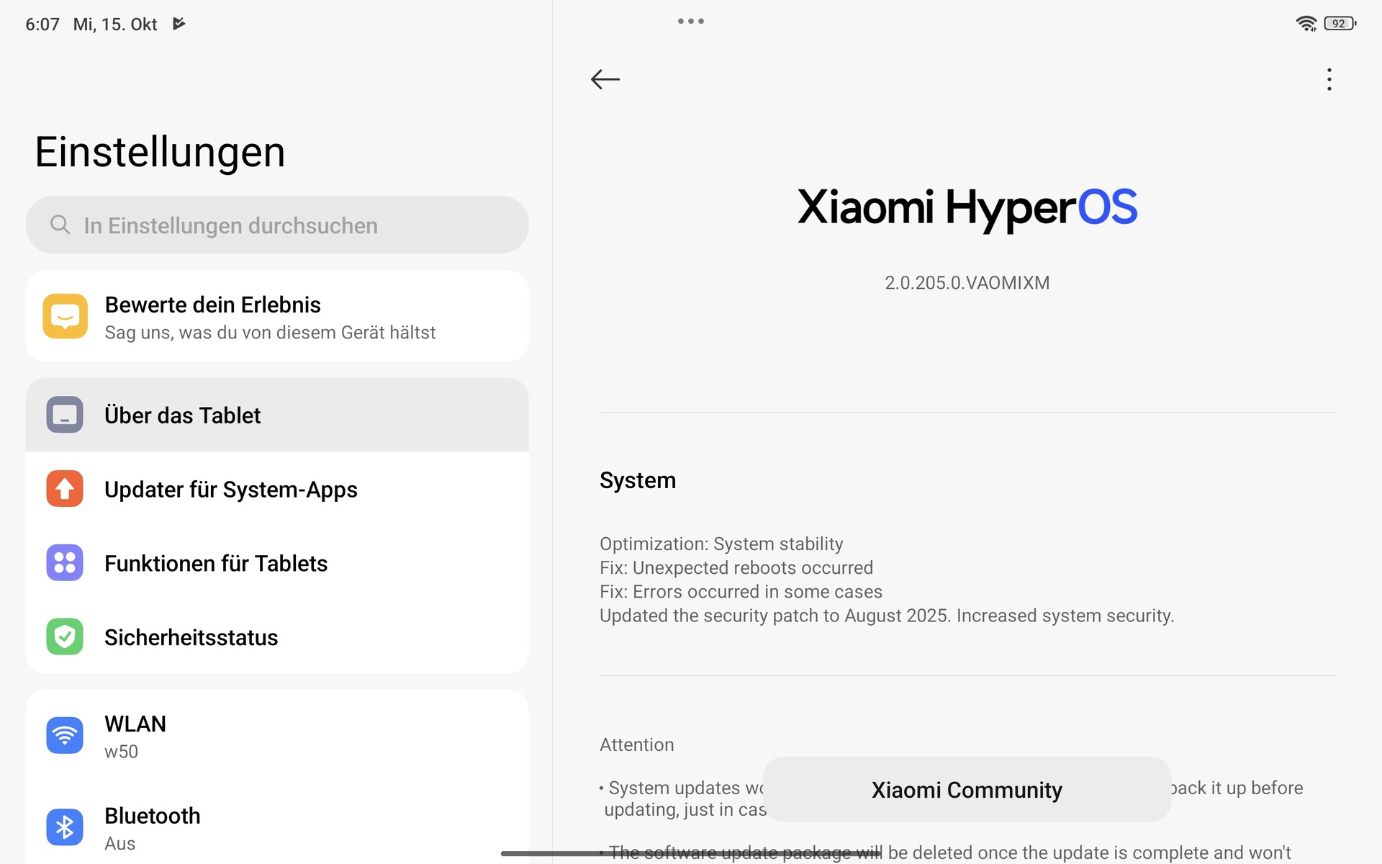Type in Einstellungen durchsuchen search field
The width and height of the screenshot is (1382, 864).
click(288, 225)
